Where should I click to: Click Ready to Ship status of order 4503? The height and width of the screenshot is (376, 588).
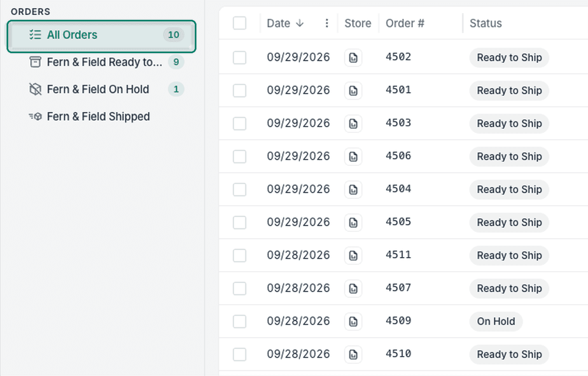point(509,124)
